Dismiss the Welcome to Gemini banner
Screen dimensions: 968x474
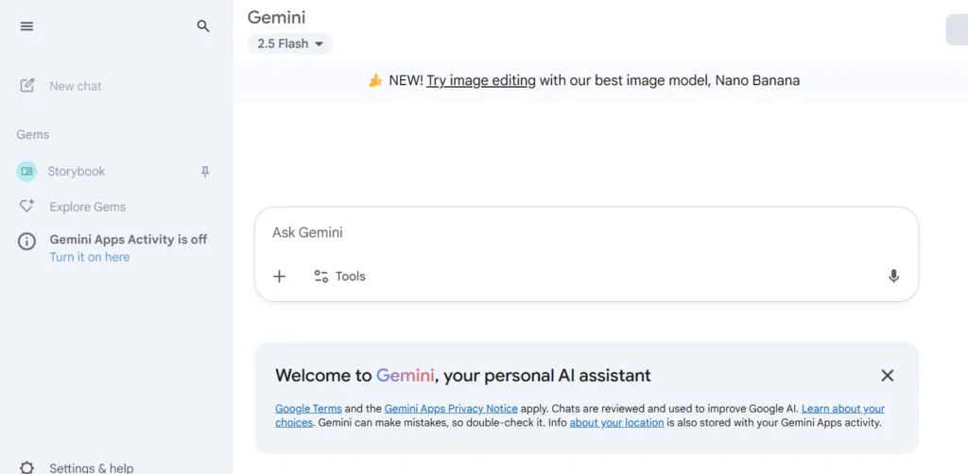[887, 376]
